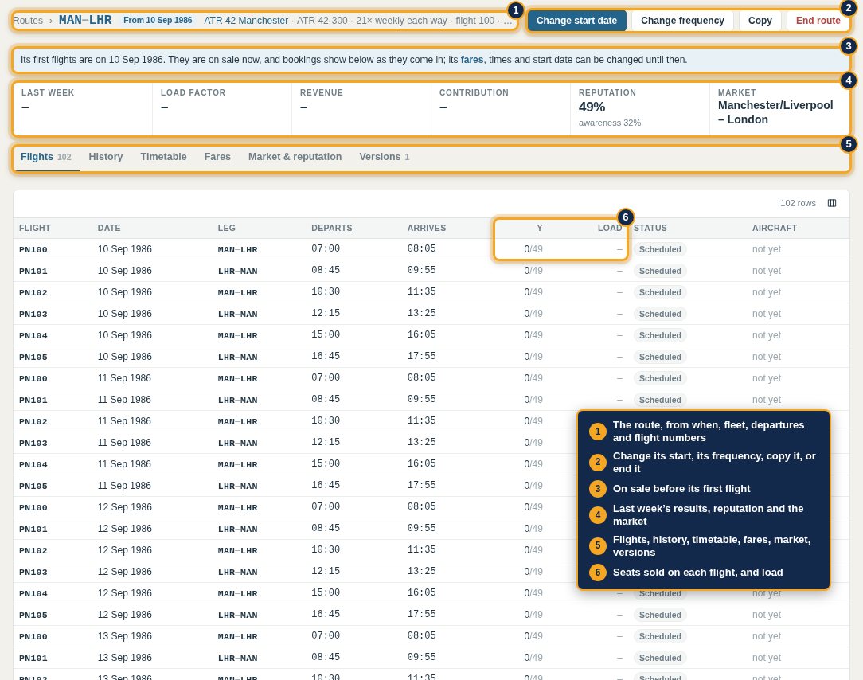Select flight PN101 on 10 Sep 1986
This screenshot has height=680, width=863.
click(x=431, y=271)
